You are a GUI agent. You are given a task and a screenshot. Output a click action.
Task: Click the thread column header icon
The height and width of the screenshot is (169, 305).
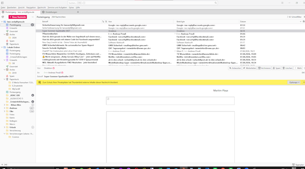[103, 21]
